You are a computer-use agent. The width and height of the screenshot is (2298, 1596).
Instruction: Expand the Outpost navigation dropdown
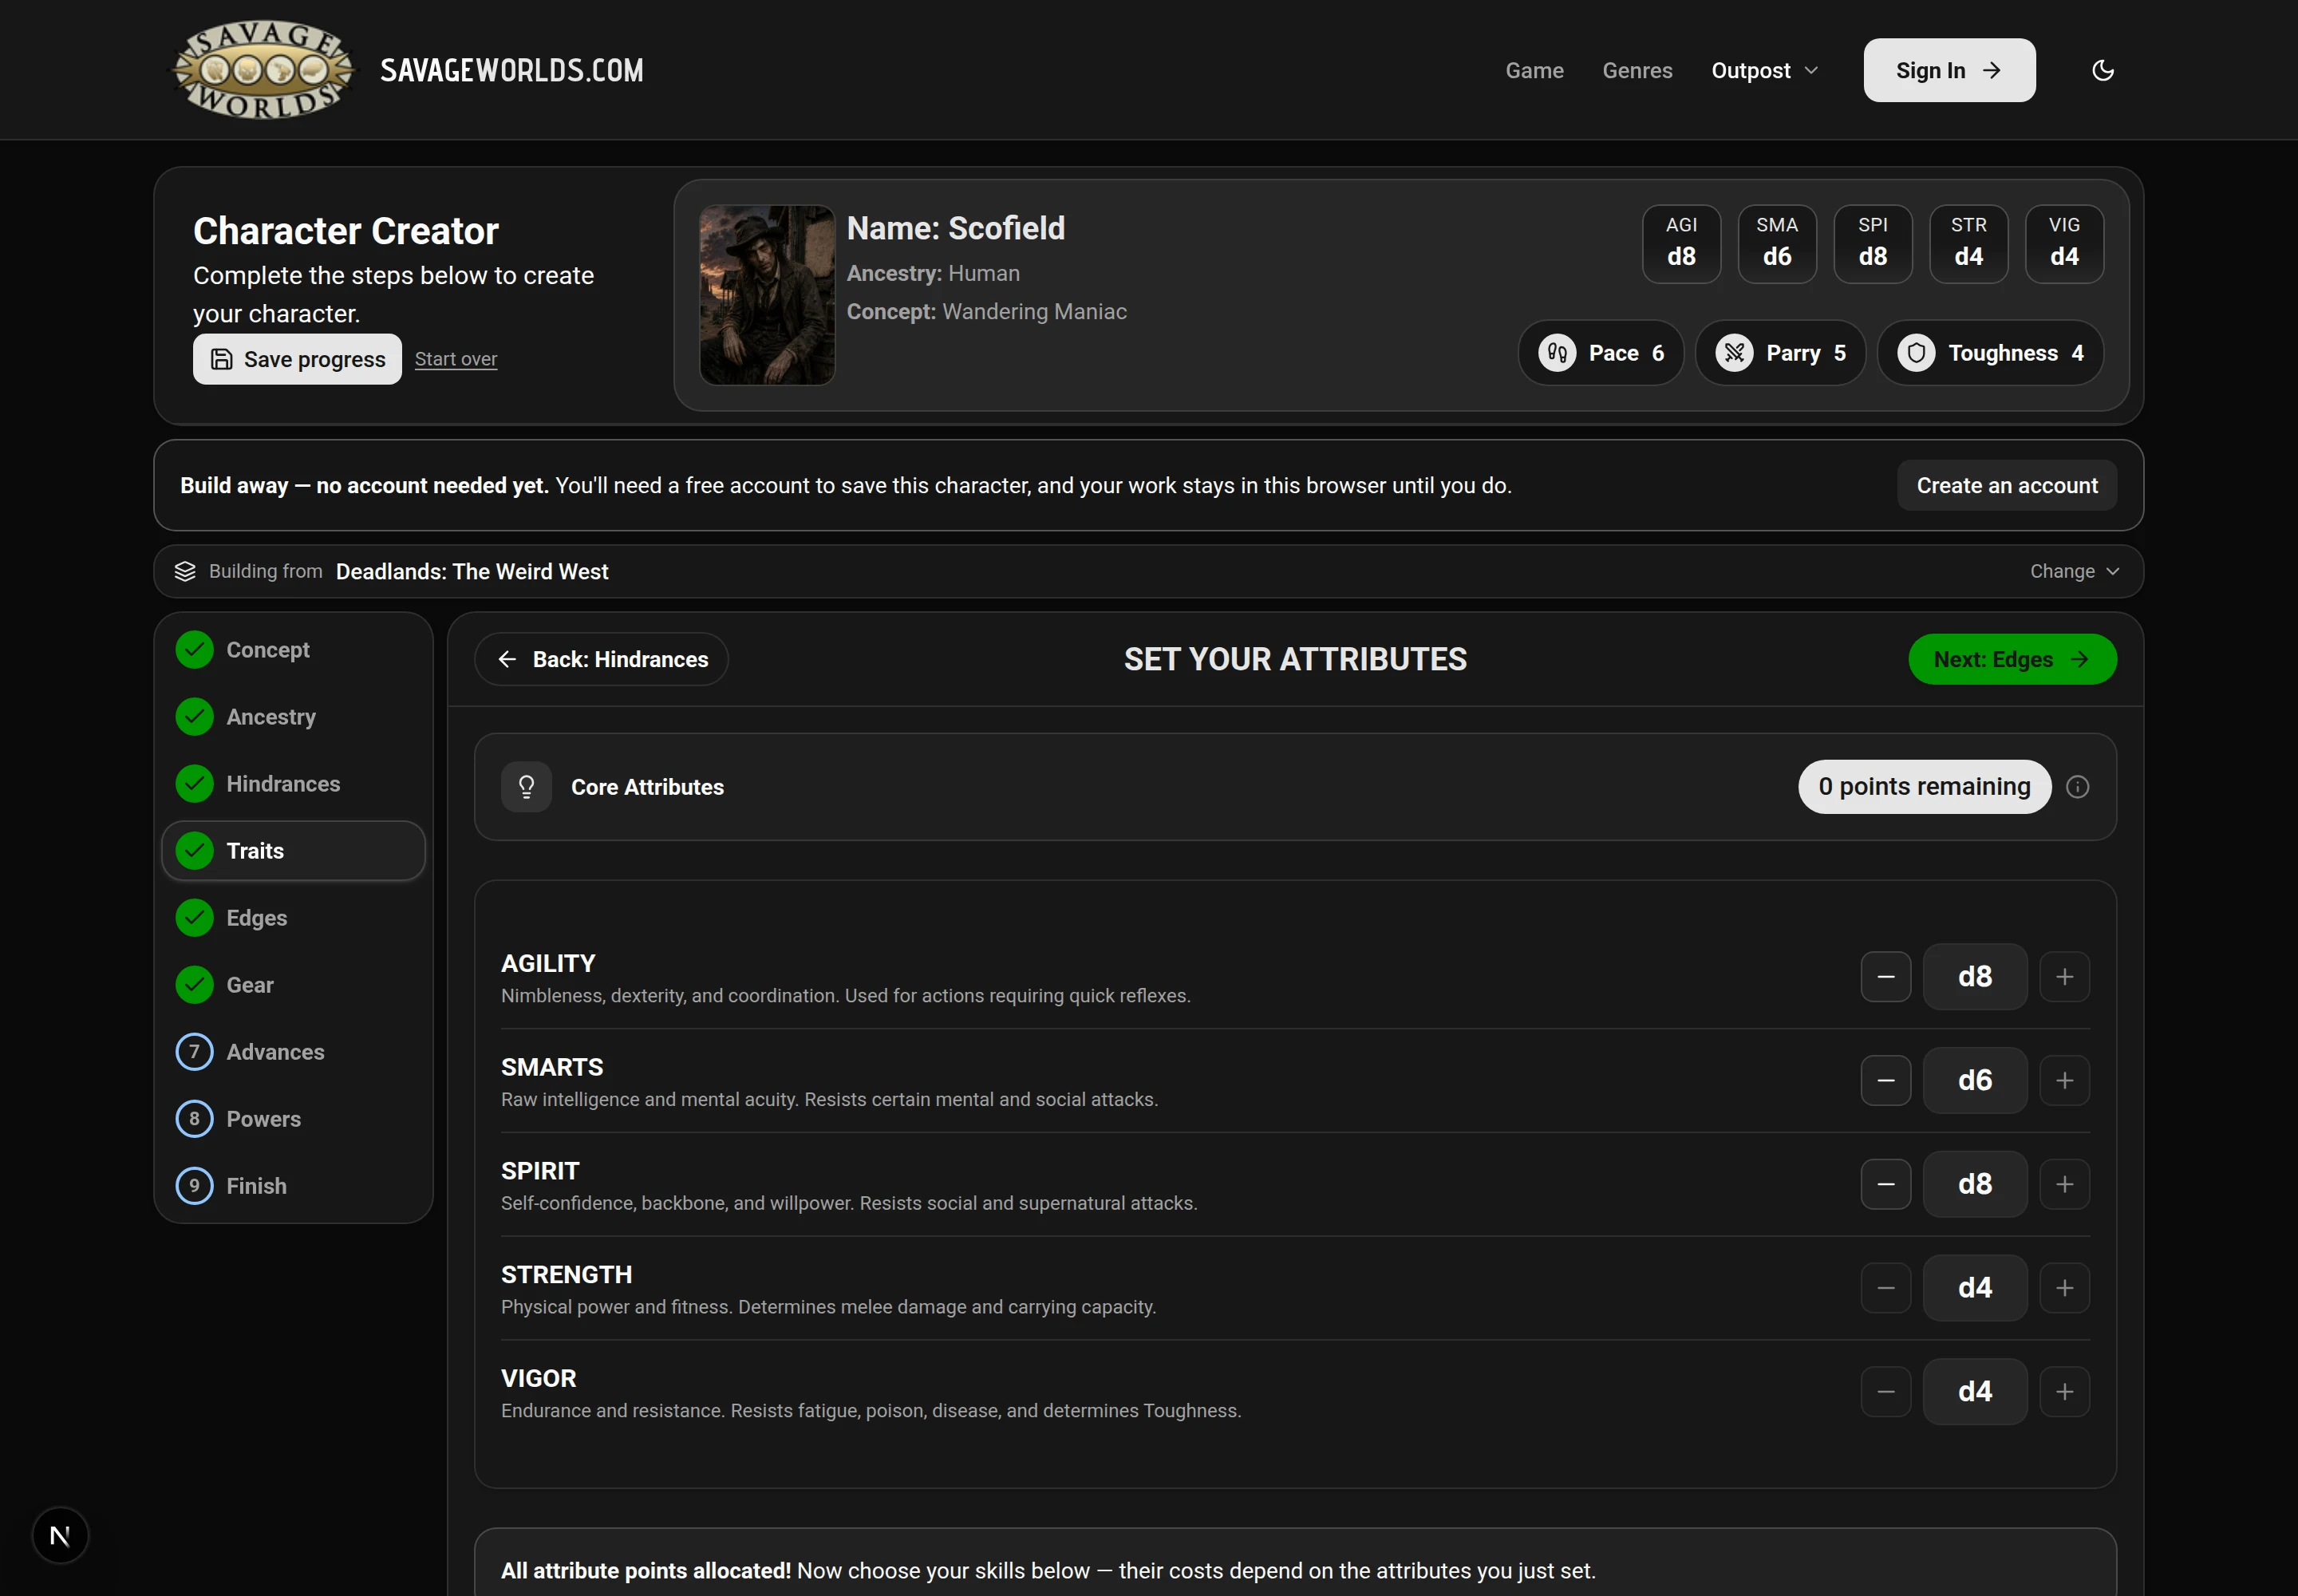pos(1764,70)
